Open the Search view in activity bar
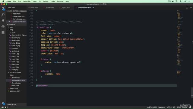Image resolution: width=193 pixels, height=109 pixels. pos(3,15)
